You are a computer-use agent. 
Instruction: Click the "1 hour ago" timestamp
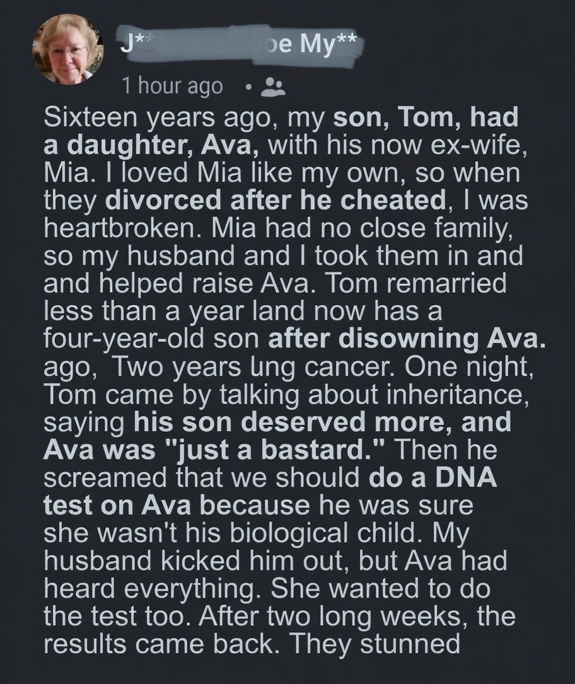click(x=172, y=86)
